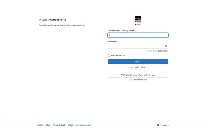Click the blue Sign in button
207x129 pixels.
tap(138, 61)
